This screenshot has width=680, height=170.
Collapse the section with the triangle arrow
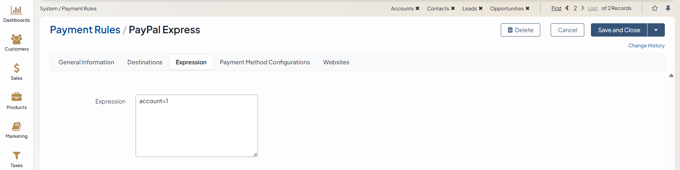(671, 75)
